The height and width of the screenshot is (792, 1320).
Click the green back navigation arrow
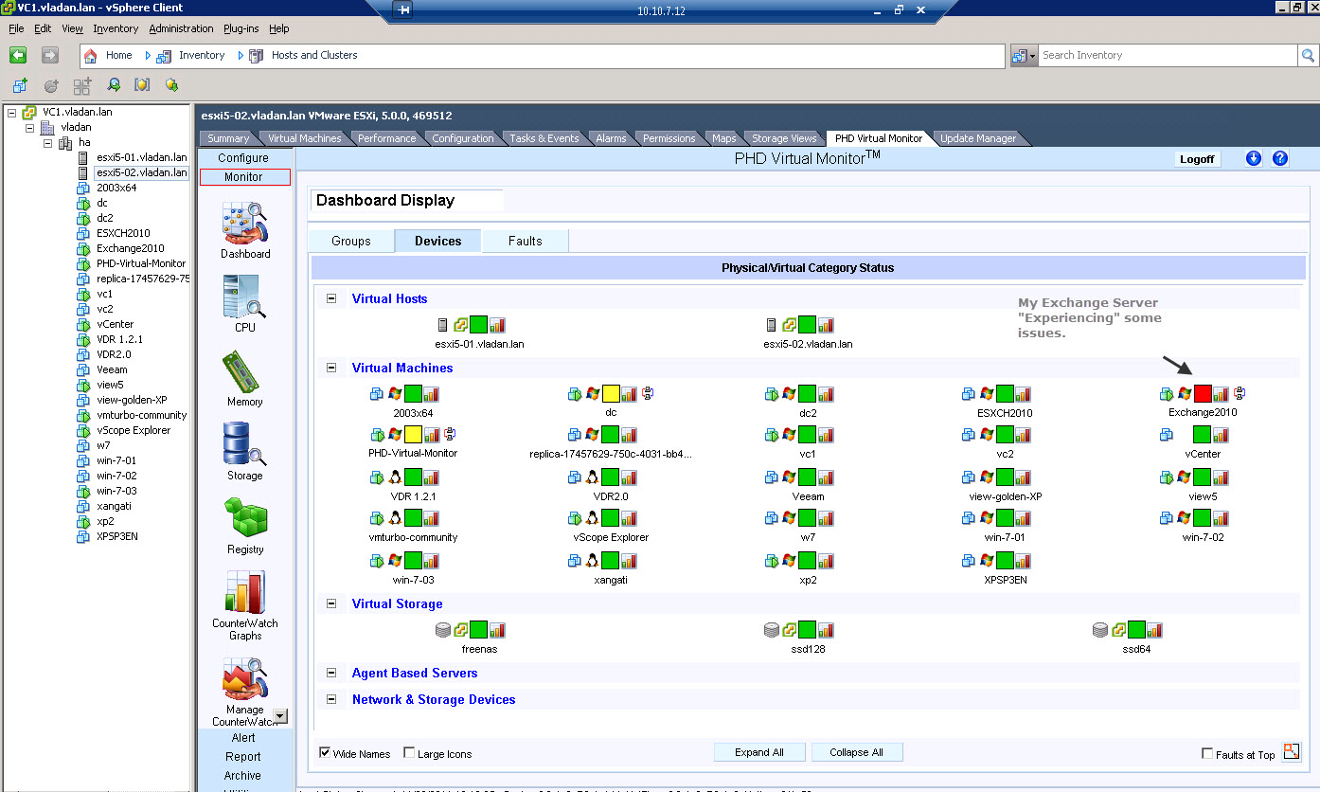(18, 55)
